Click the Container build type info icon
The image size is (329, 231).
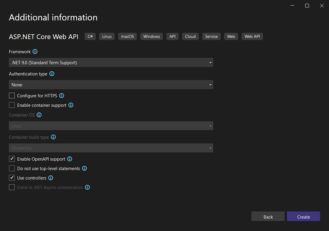click(x=53, y=137)
